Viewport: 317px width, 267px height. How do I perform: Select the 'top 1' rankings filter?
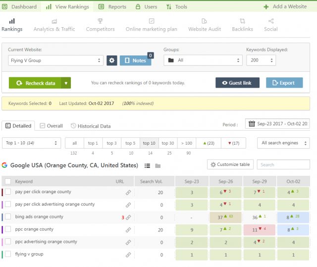coord(93,143)
